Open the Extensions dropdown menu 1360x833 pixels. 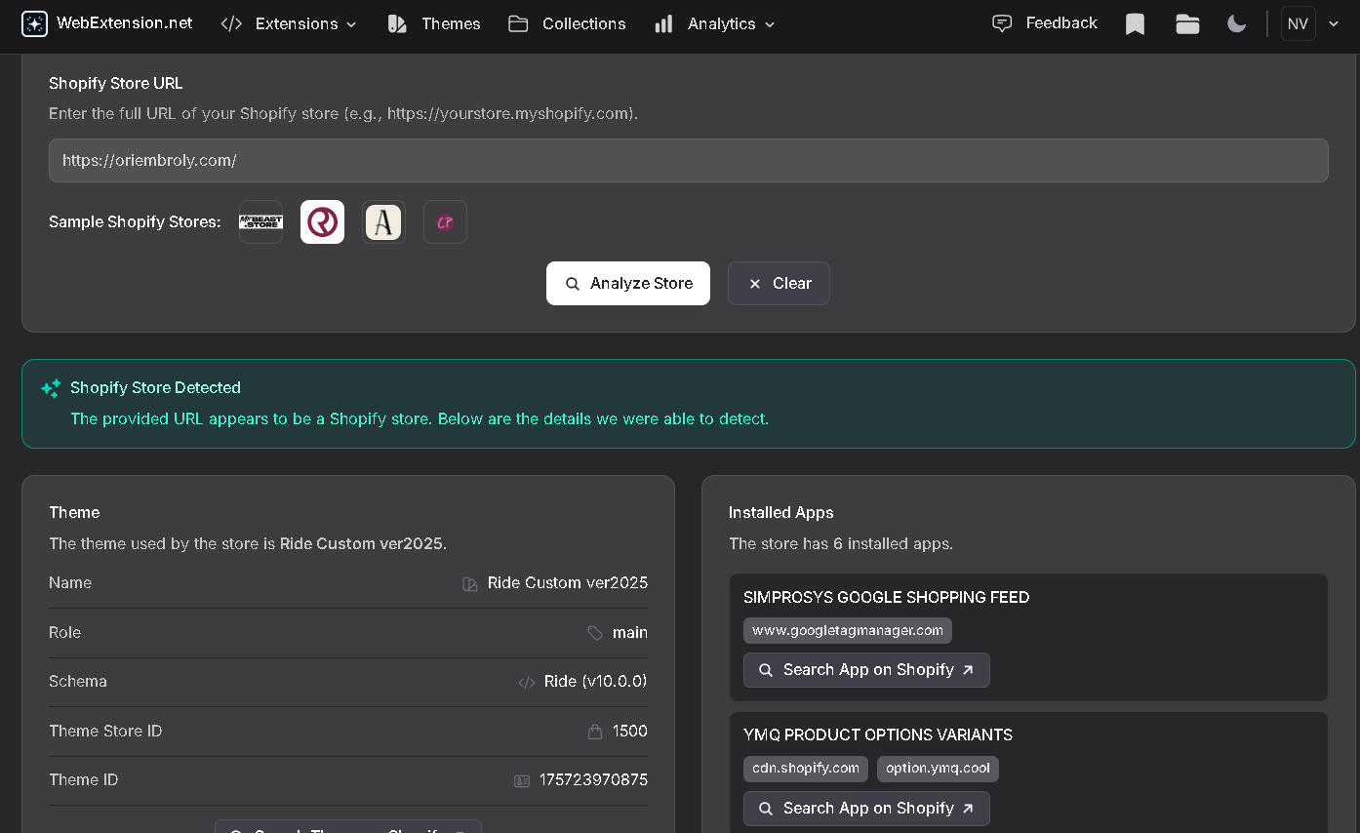(x=289, y=23)
